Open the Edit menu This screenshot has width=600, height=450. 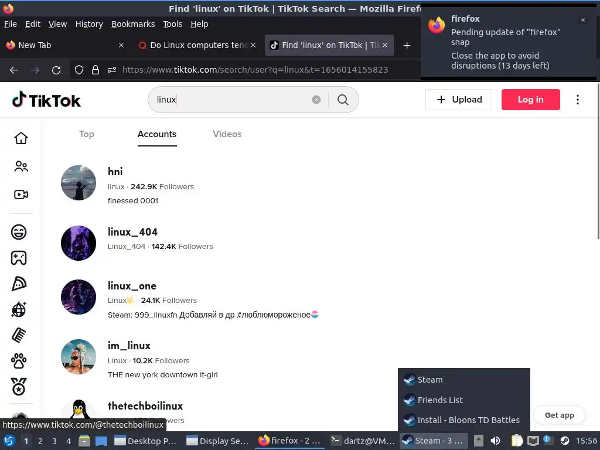[33, 24]
